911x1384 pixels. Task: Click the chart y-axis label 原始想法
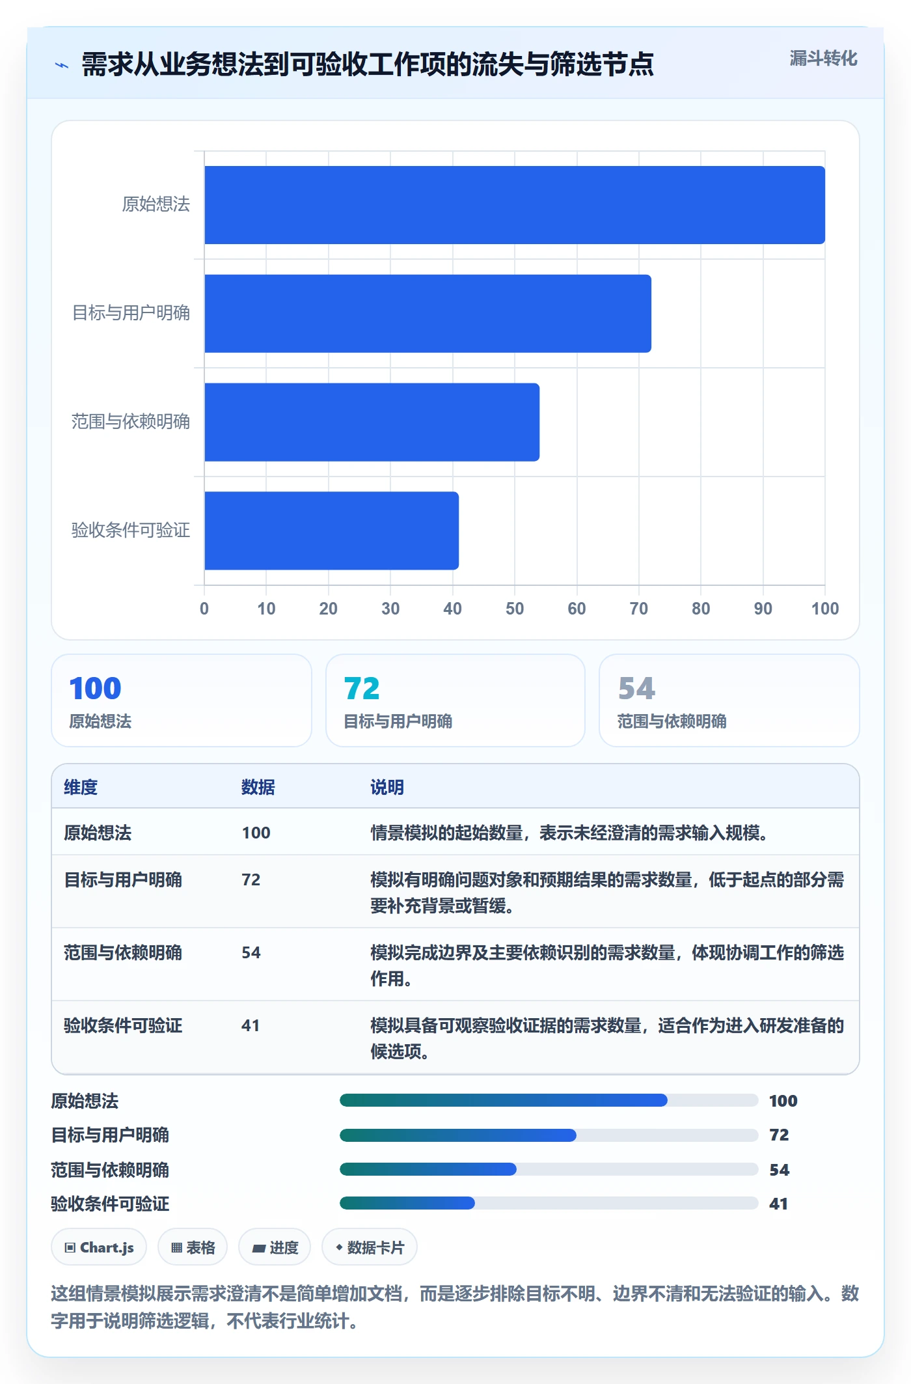click(x=156, y=204)
